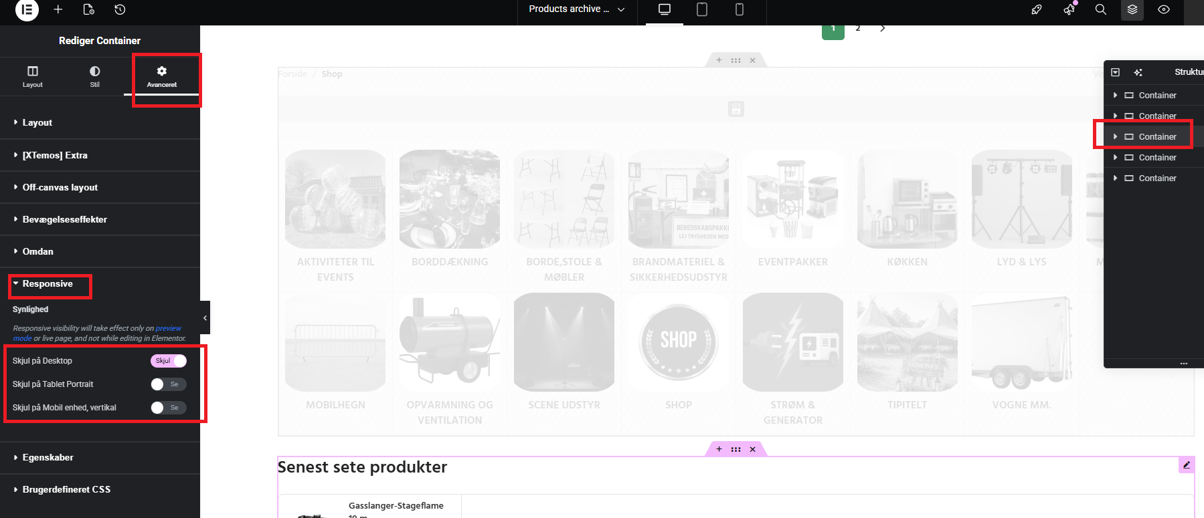1204x518 pixels.
Task: Toggle the Structure layers icon
Action: 1132,9
